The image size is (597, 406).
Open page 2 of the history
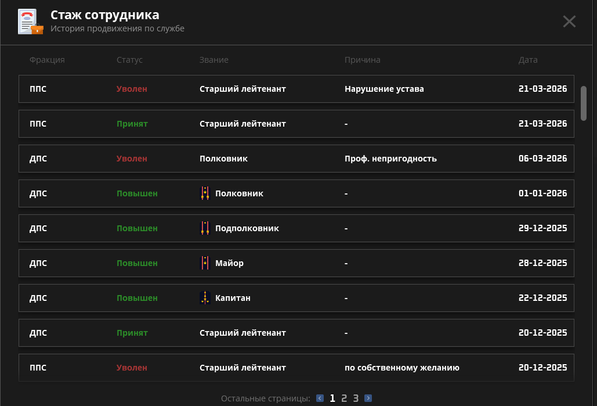pos(344,398)
